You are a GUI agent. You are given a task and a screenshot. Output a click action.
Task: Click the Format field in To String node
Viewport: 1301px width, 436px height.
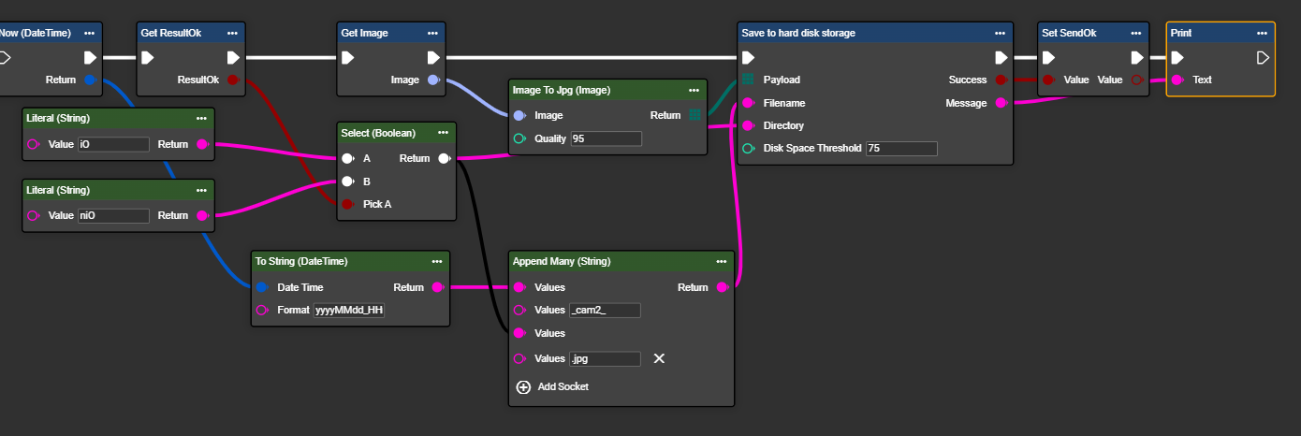pyautogui.click(x=348, y=310)
